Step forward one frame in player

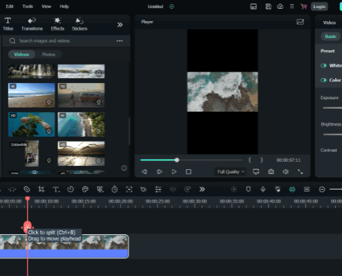pyautogui.click(x=159, y=172)
